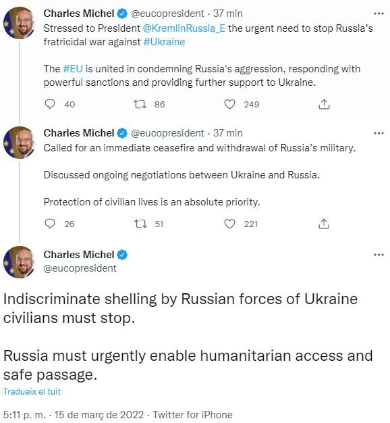Open @eucopresident handle under main tweet author
The width and height of the screenshot is (390, 423).
(80, 268)
